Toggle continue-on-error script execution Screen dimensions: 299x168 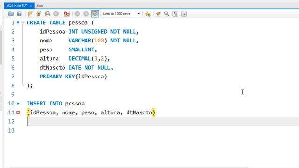click(66, 14)
